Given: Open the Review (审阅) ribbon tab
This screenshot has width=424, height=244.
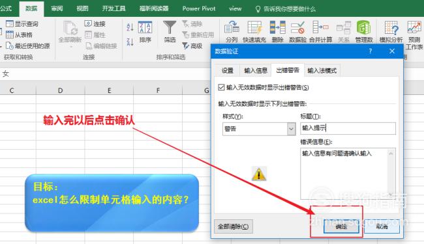Looking at the screenshot, I should click(57, 8).
